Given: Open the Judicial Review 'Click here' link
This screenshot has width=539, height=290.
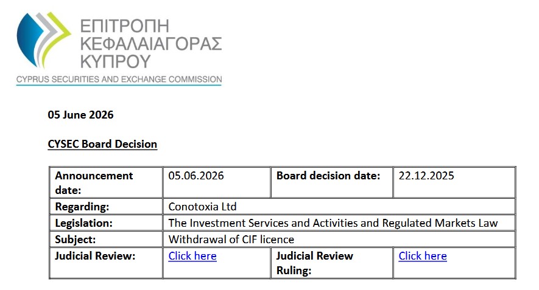Looking at the screenshot, I should pyautogui.click(x=192, y=256).
